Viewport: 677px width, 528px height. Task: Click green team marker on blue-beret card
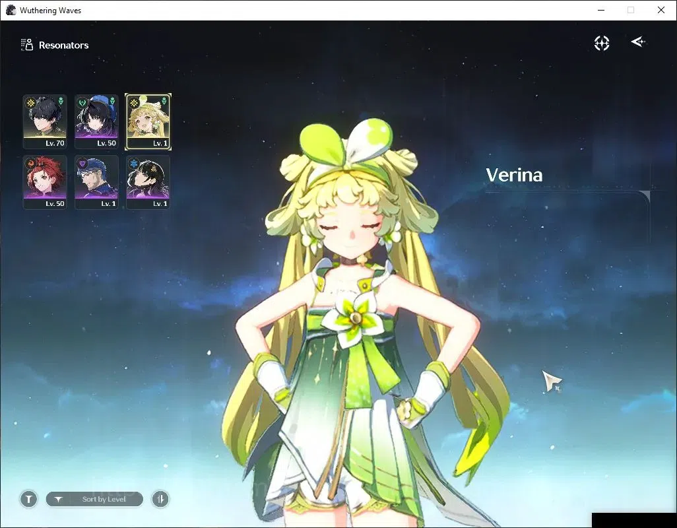pos(112,101)
